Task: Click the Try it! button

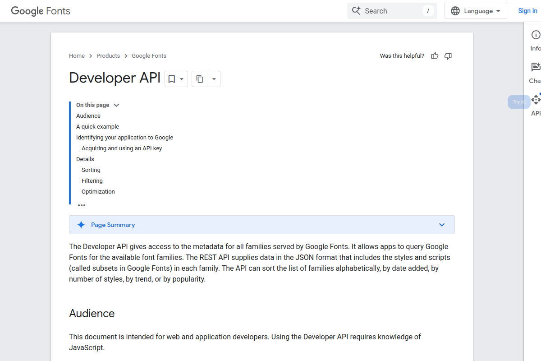Action: [519, 102]
